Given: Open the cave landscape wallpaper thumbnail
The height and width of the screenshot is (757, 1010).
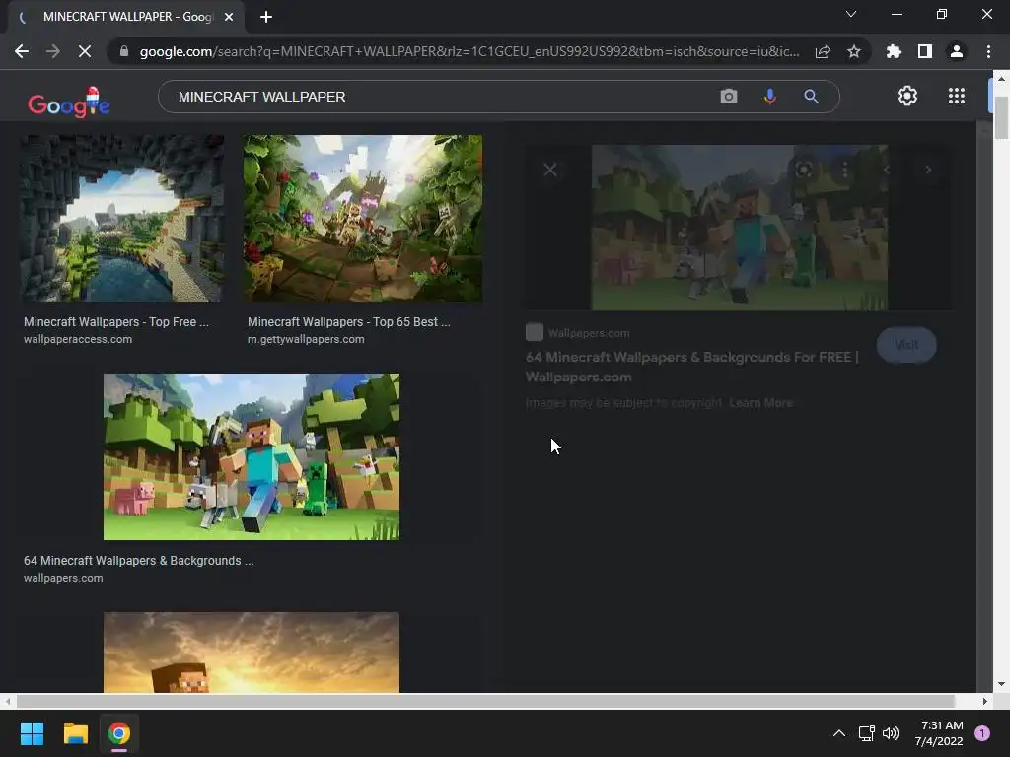Looking at the screenshot, I should coord(121,218).
